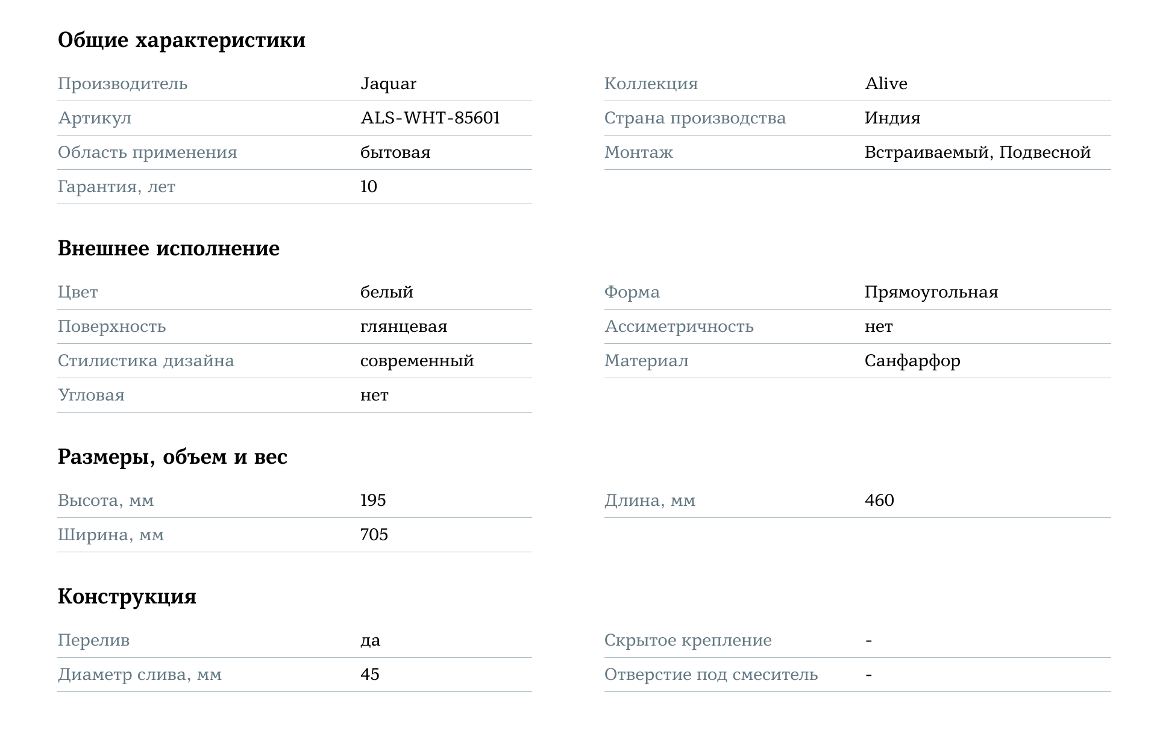The width and height of the screenshot is (1157, 745).
Task: Click the Диаметр слива, мм label
Action: (x=140, y=675)
